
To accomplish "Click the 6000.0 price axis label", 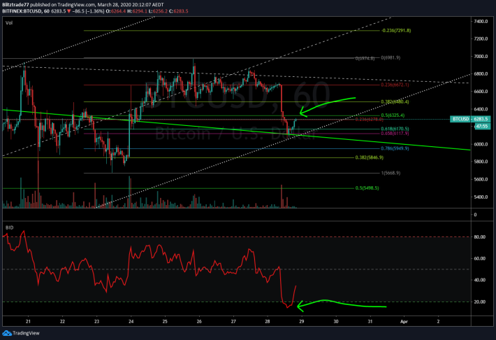I will point(481,144).
